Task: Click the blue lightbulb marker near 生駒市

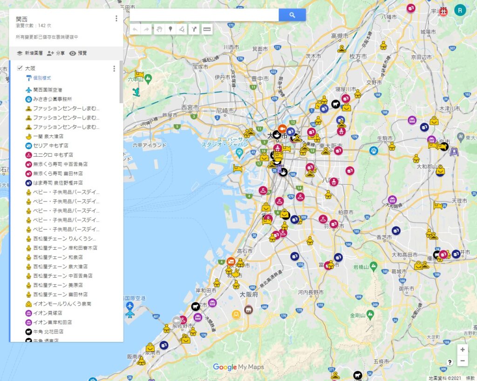Action: [374, 150]
